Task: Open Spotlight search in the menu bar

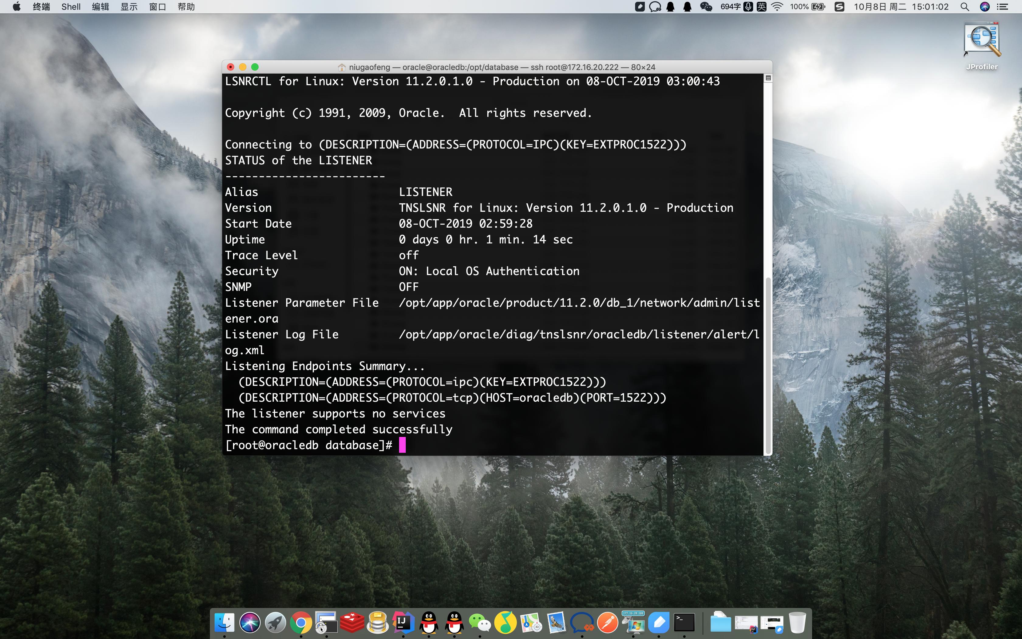Action: (x=965, y=7)
